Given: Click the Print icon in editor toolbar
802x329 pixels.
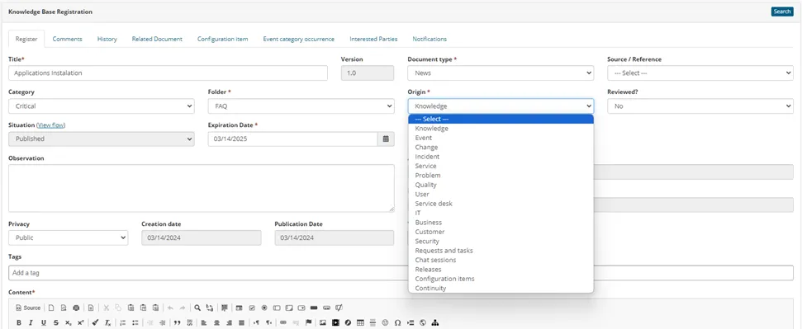Looking at the screenshot, I should point(76,308).
